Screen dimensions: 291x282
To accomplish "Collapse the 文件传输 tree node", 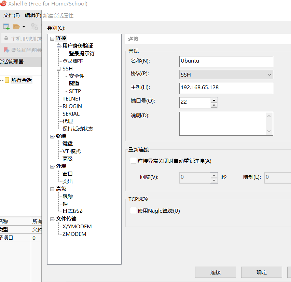I will (52, 219).
